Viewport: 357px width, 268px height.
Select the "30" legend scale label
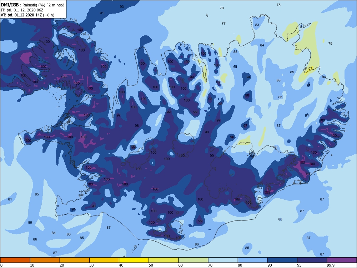91,265
